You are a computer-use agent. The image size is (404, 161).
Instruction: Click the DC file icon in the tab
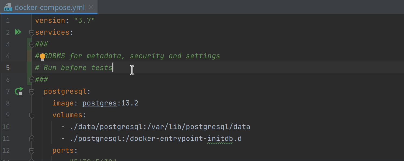coord(8,7)
